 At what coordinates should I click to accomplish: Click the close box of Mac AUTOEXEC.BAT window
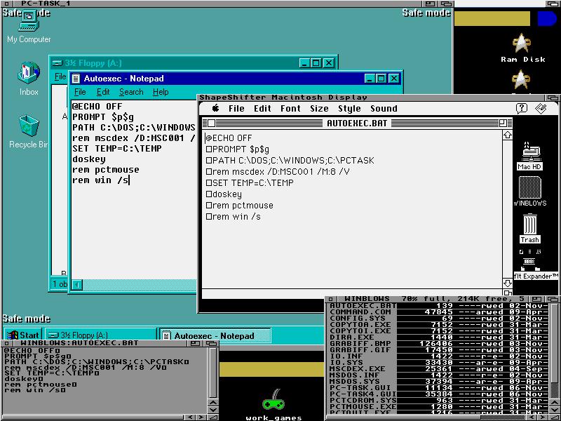coord(211,123)
